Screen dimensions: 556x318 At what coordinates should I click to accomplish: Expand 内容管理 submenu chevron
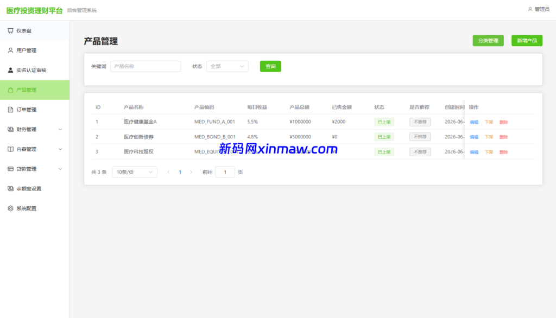(x=60, y=149)
